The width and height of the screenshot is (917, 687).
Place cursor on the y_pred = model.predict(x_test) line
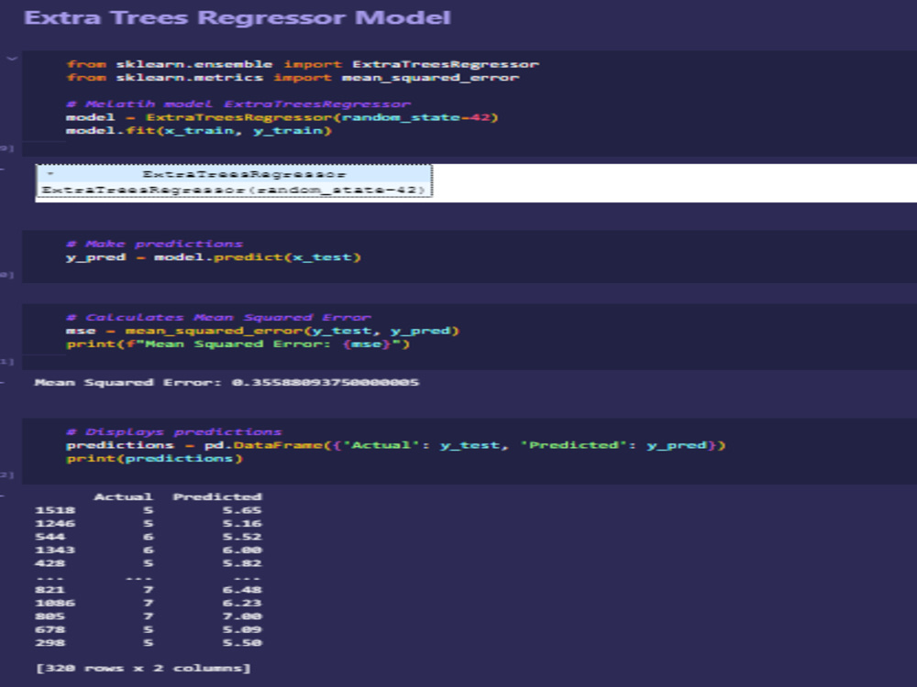click(214, 257)
